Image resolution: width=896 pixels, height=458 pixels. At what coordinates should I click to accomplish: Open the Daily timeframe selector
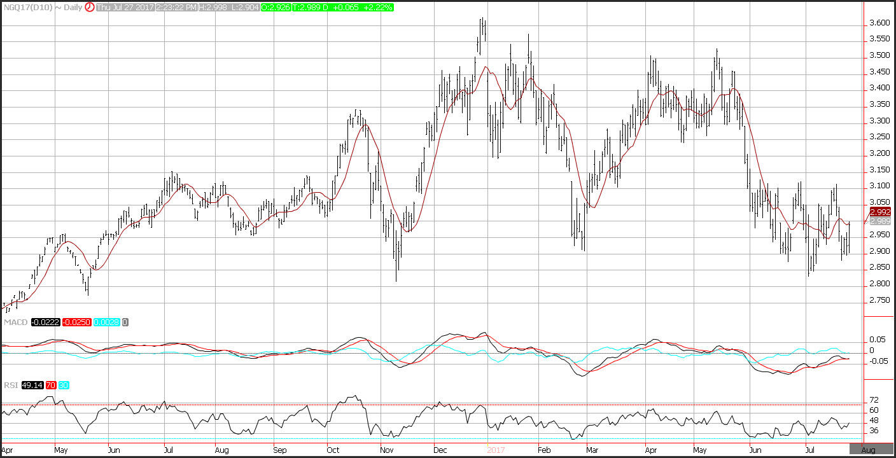pos(70,8)
